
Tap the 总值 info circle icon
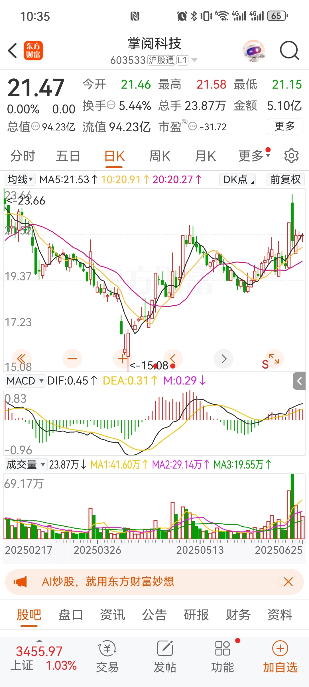coord(35,126)
